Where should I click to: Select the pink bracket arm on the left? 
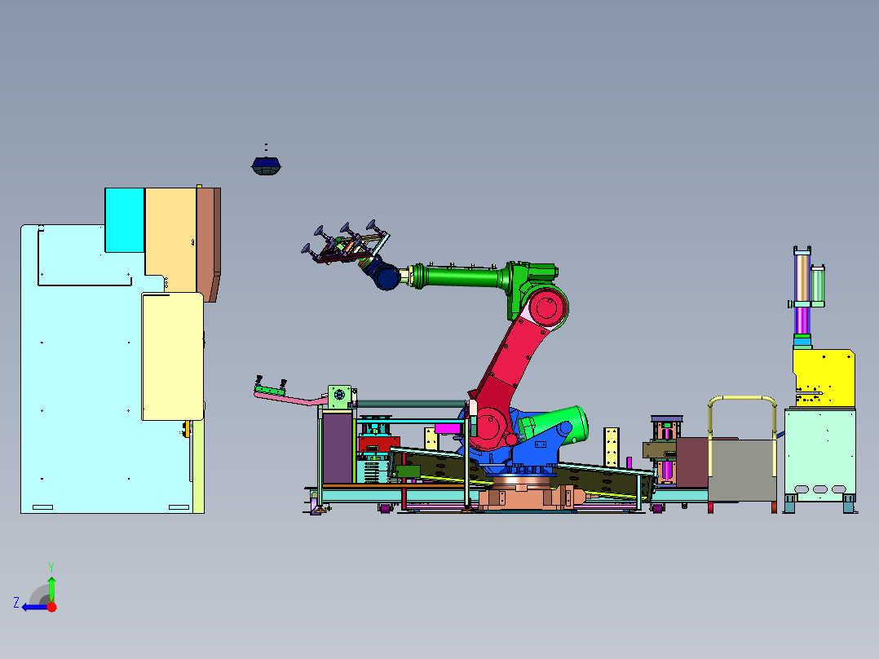[290, 399]
